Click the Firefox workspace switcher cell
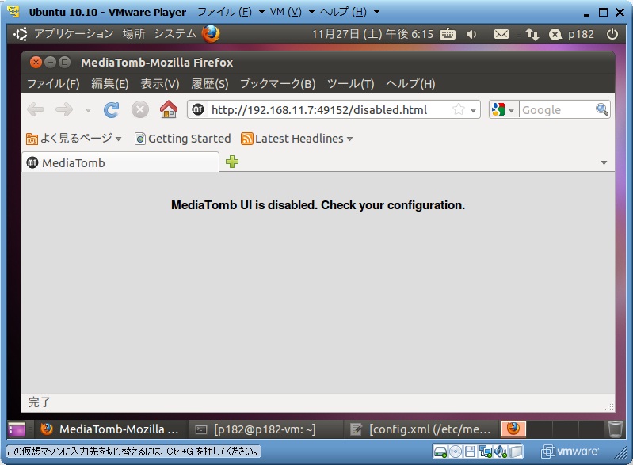The width and height of the screenshot is (633, 465). click(513, 429)
